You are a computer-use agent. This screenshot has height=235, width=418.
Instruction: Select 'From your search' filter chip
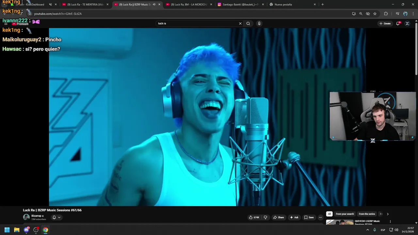pyautogui.click(x=345, y=214)
